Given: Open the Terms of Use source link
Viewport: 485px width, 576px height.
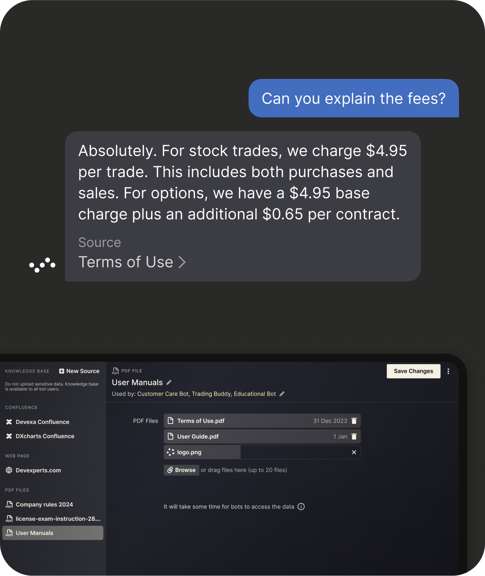Looking at the screenshot, I should click(x=132, y=262).
